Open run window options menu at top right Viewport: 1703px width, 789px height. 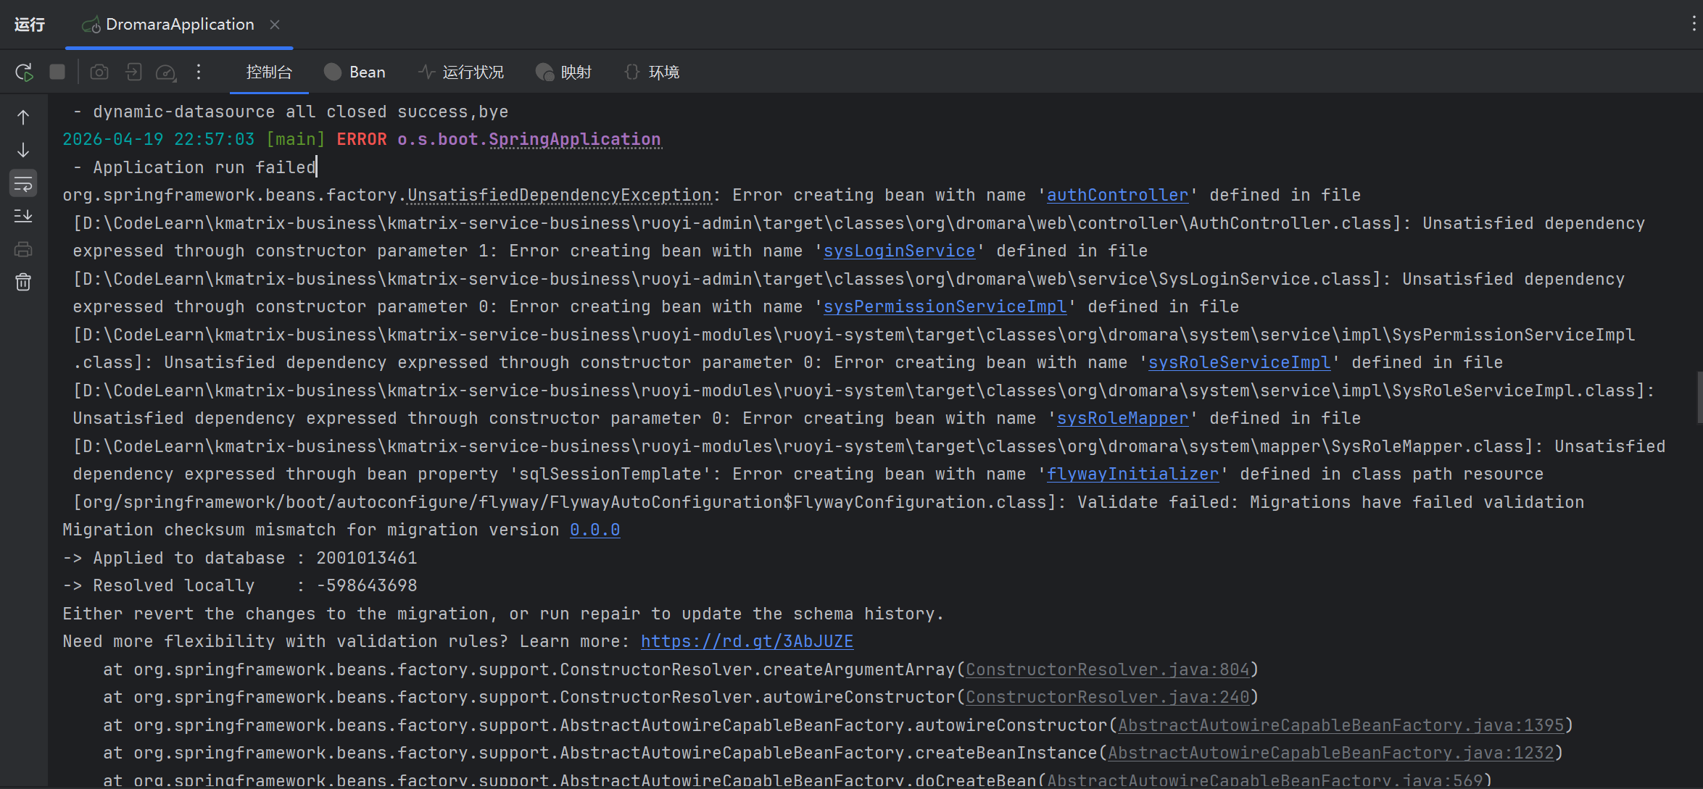coord(1694,24)
